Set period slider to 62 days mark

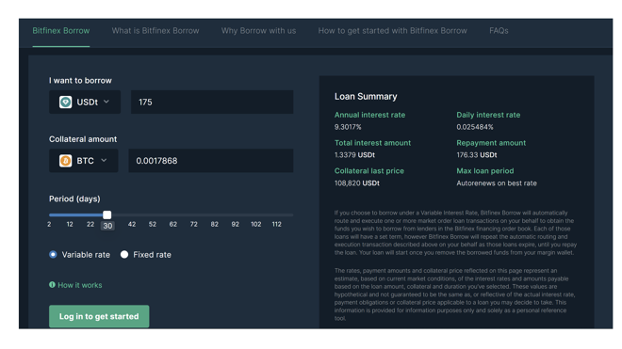click(173, 224)
